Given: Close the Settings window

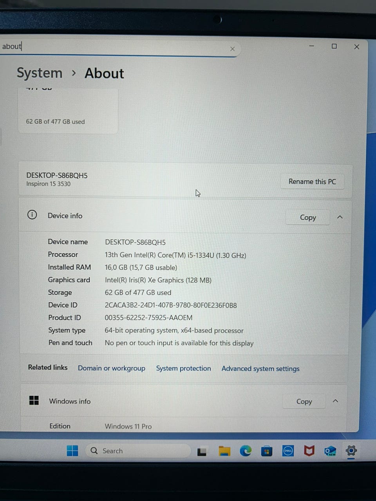Looking at the screenshot, I should coord(356,47).
